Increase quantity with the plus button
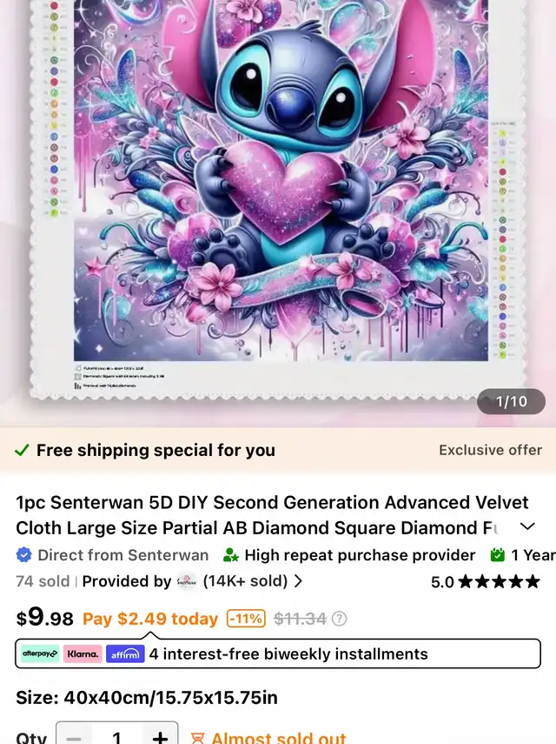The image size is (556, 744). [161, 737]
